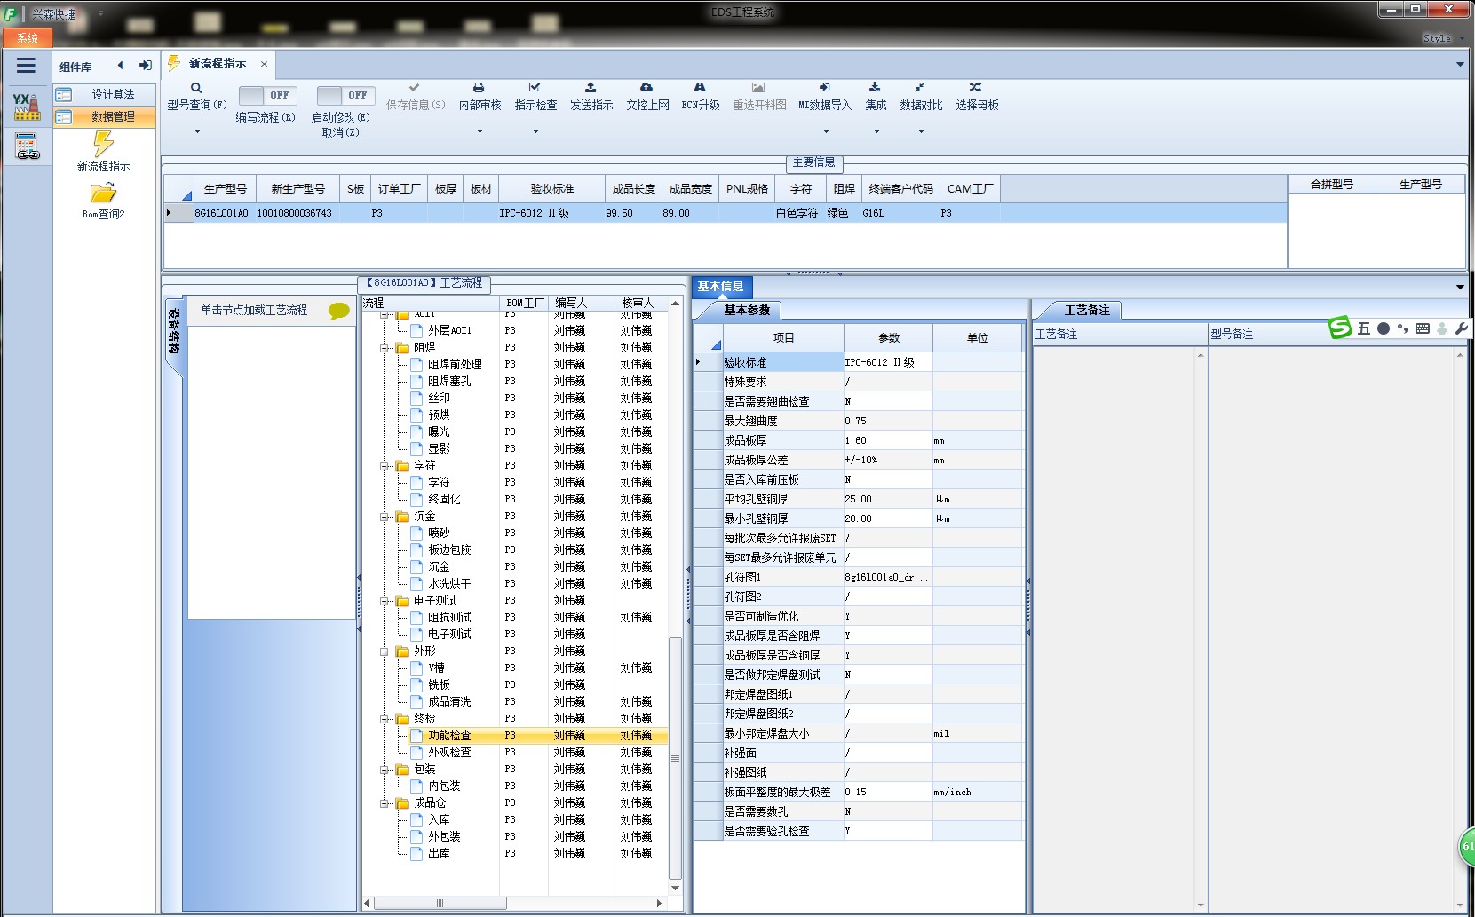Collapse the 阻焊 tree folder

coord(385,348)
